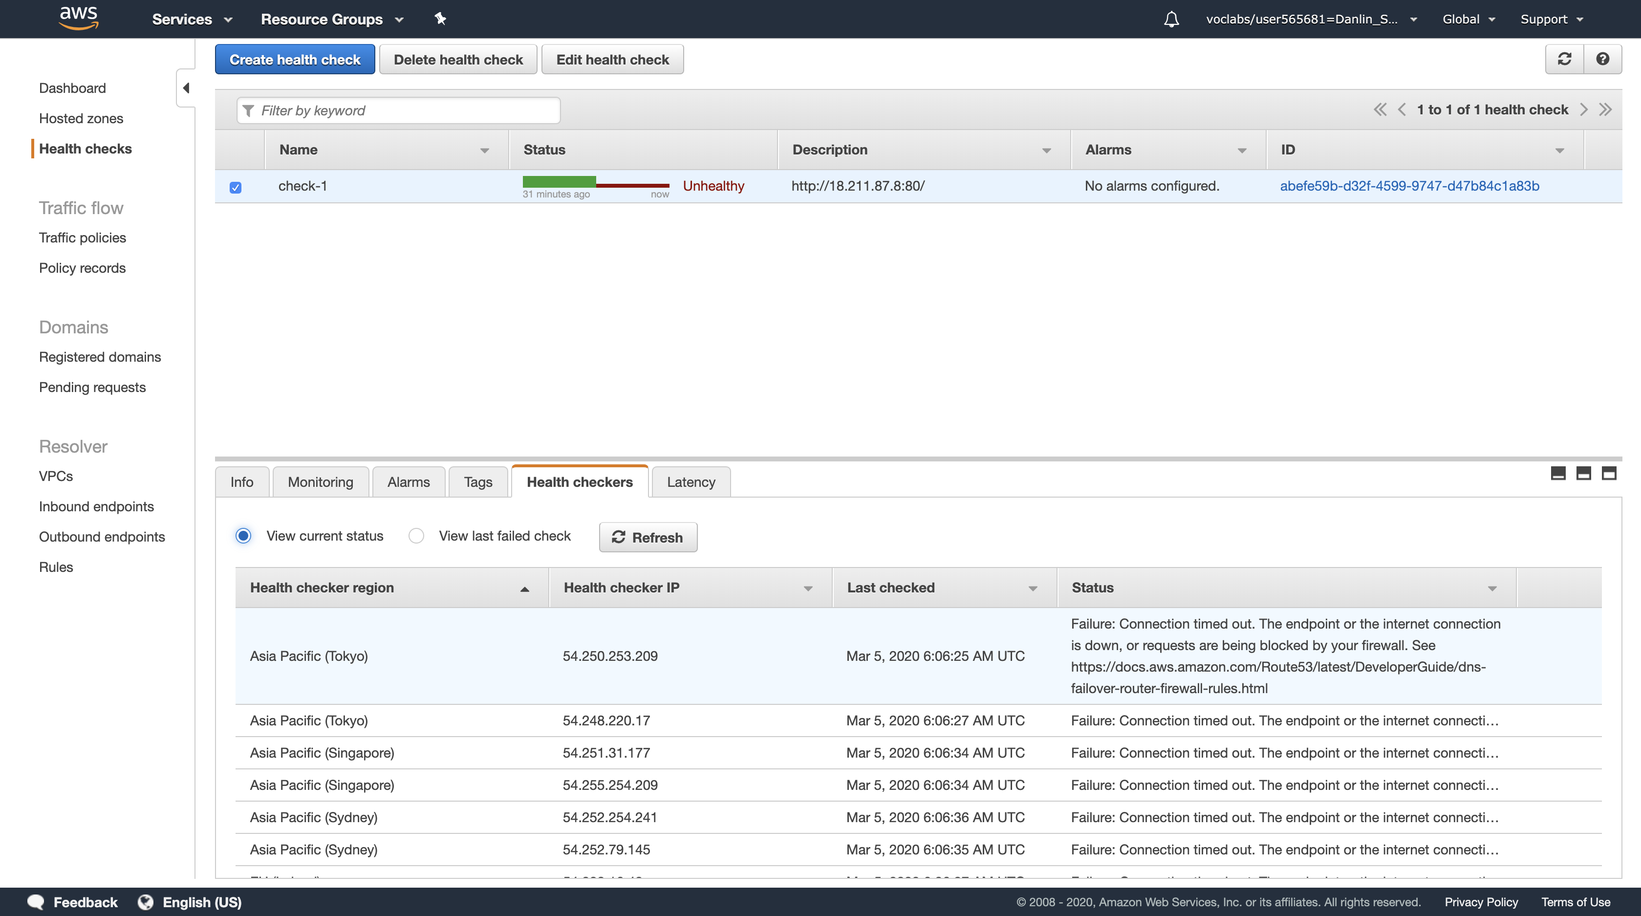Collapse the left navigation pane arrow

coord(186,88)
